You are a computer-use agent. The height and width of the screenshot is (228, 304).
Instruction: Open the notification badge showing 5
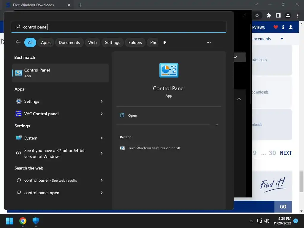[296, 221]
